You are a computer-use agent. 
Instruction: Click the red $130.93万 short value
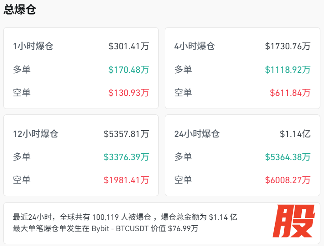pyautogui.click(x=129, y=93)
